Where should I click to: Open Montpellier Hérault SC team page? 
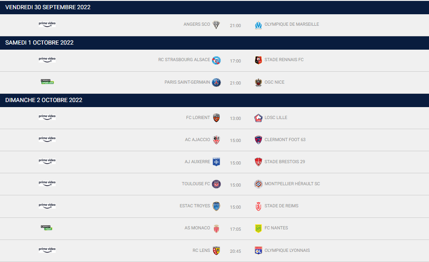(292, 184)
